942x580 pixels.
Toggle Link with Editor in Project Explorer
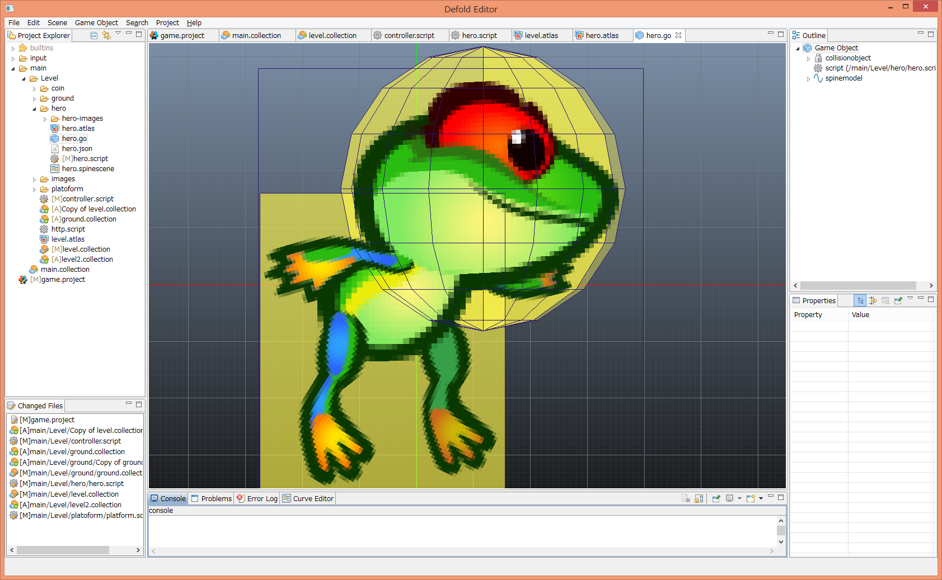coord(106,35)
